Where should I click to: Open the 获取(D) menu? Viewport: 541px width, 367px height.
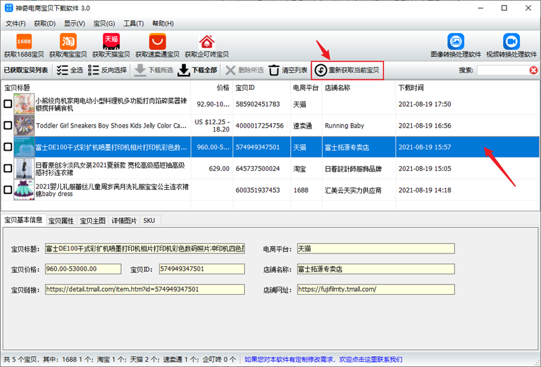point(45,24)
